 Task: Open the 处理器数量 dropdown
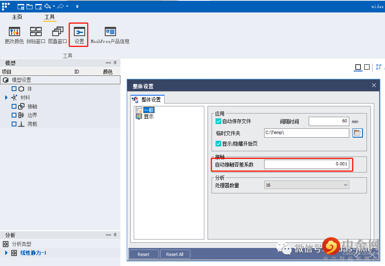[306, 185]
